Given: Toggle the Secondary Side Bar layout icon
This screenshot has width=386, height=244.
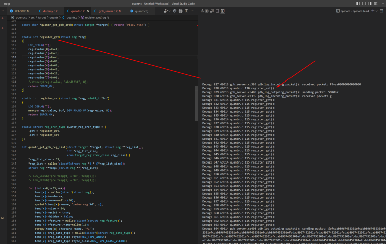Looking at the screenshot, I should coord(370,4).
